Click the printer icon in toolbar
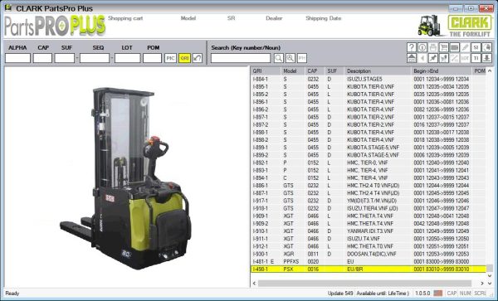 [433, 47]
